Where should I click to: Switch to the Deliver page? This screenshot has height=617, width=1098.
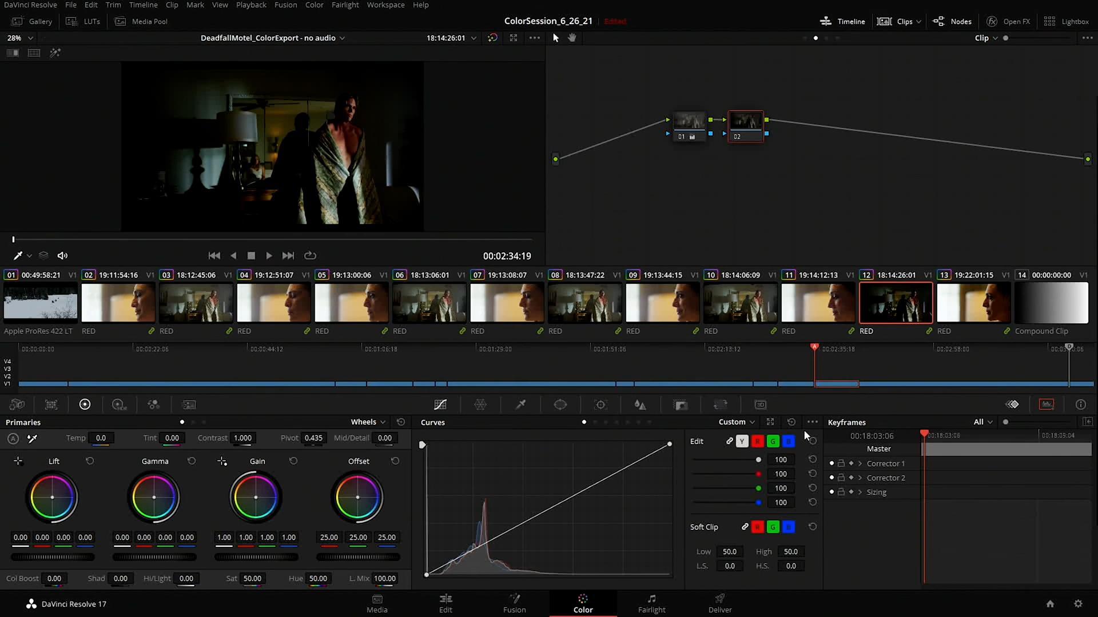(x=720, y=603)
